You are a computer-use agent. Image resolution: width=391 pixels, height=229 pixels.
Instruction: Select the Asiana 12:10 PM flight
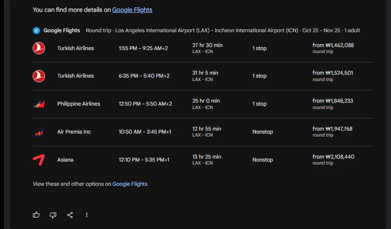(x=144, y=160)
